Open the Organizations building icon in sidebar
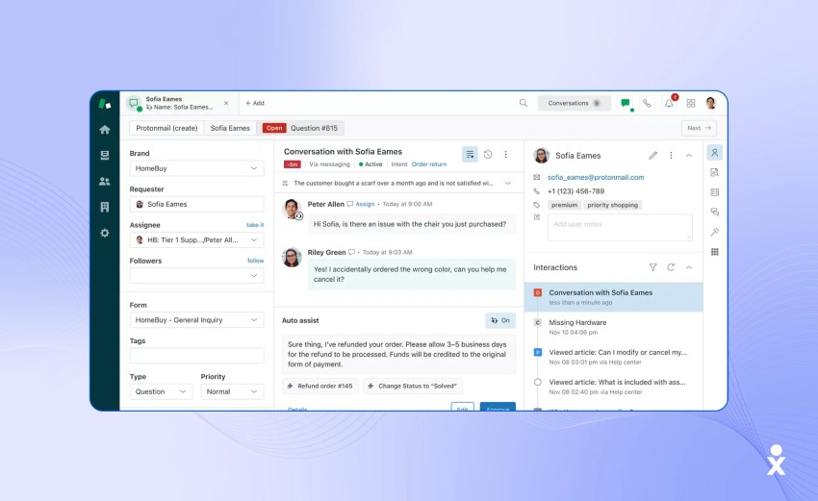This screenshot has height=501, width=818. [104, 207]
